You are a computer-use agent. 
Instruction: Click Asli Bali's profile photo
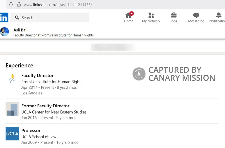tap(4, 32)
